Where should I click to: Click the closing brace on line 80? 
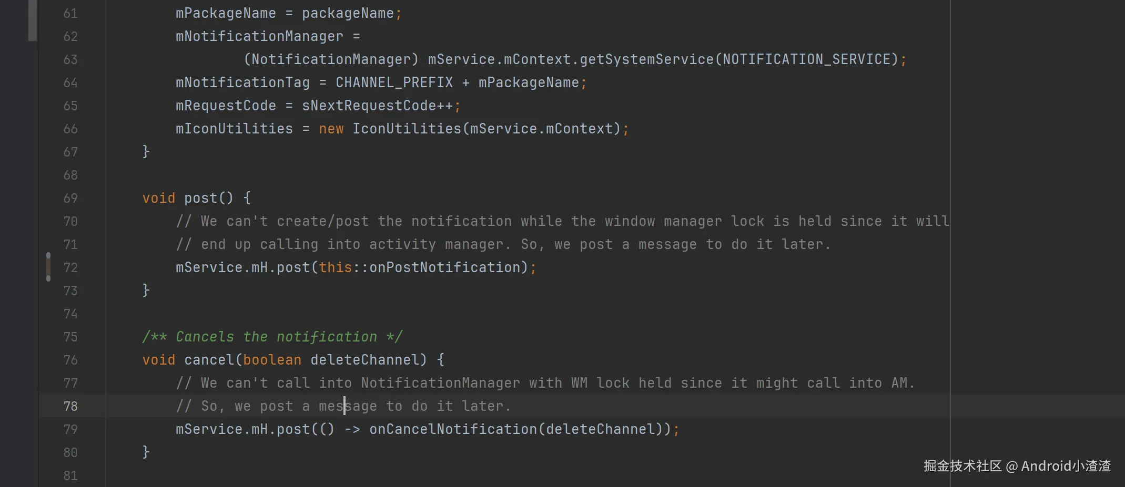coord(146,451)
